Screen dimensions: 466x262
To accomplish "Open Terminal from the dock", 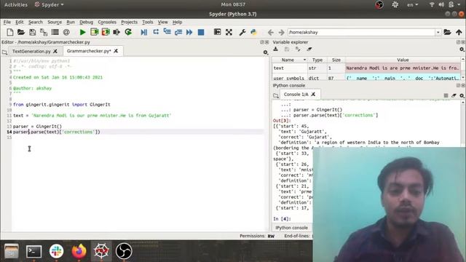I will coord(34,252).
